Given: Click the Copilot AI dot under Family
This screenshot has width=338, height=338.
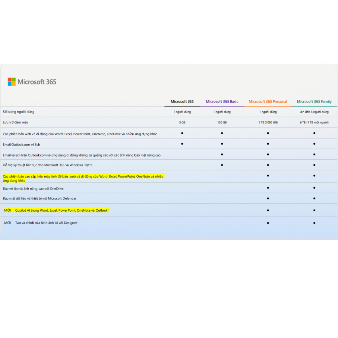Looking at the screenshot, I should (x=314, y=210).
